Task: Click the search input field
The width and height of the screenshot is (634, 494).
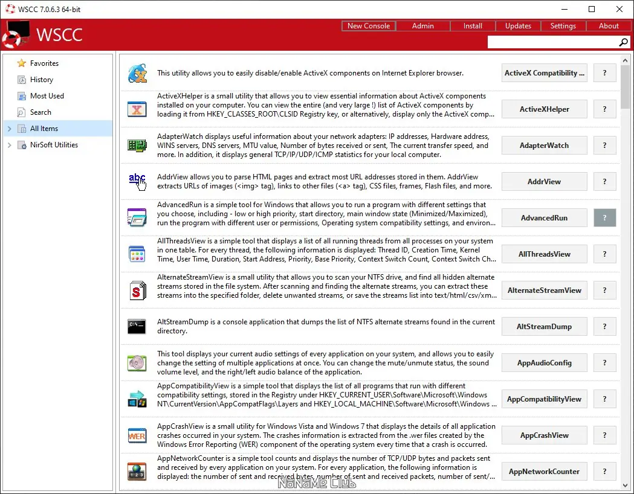Action: (x=553, y=42)
